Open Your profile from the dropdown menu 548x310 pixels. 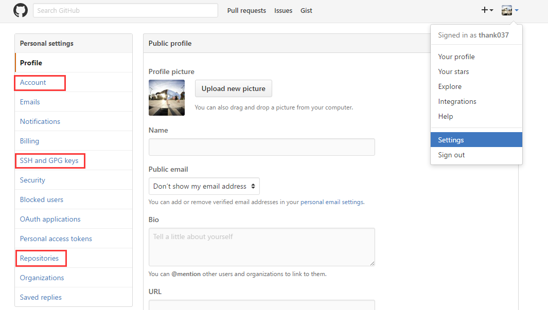456,57
